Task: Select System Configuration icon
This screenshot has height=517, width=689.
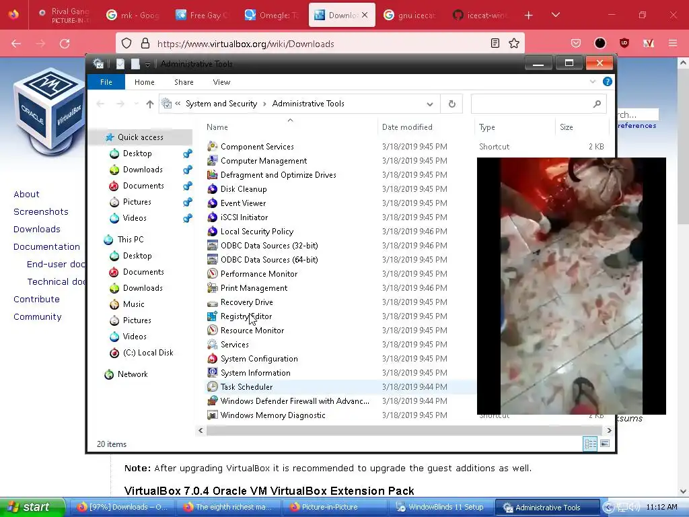Action: point(212,358)
